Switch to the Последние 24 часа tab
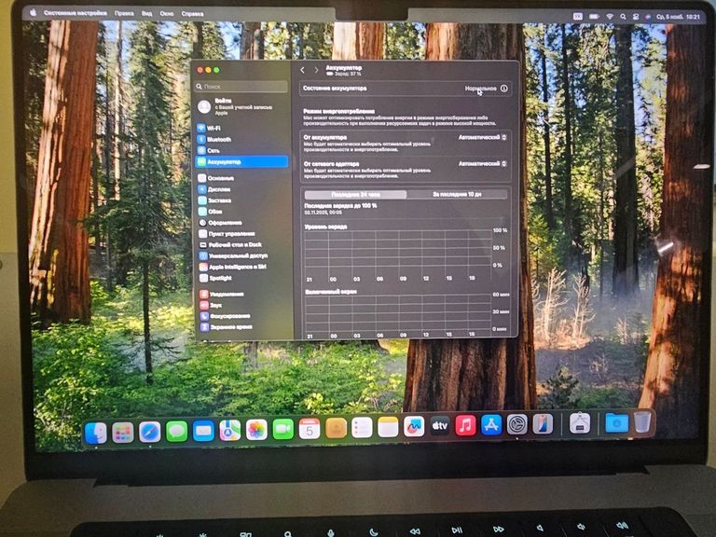 pos(355,195)
